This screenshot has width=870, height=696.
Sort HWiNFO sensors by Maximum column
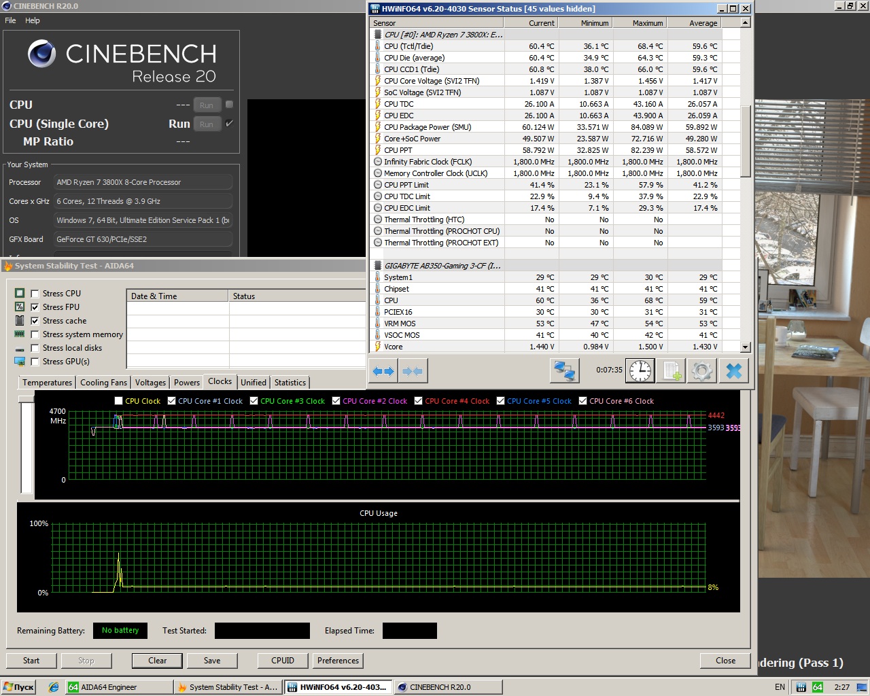pos(640,23)
